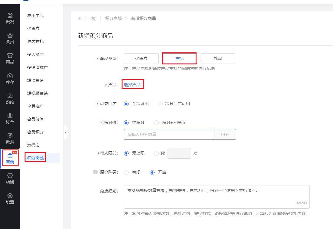Go to the 会员 members section

10,39
